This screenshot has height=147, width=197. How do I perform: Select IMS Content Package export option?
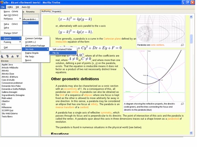(x=36, y=46)
